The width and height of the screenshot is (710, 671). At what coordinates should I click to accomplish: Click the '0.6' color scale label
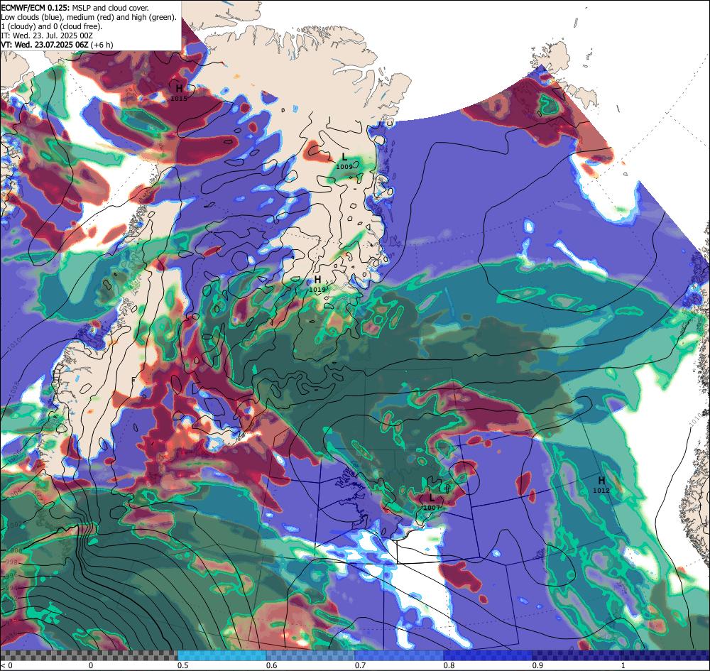272,665
